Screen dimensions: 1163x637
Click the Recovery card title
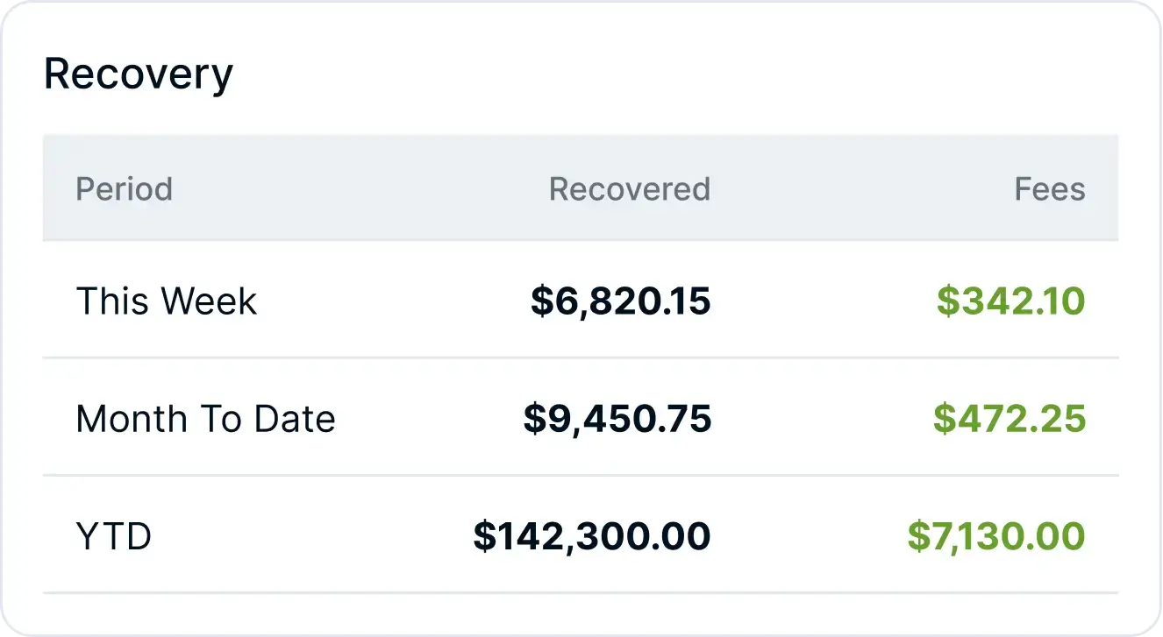138,74
